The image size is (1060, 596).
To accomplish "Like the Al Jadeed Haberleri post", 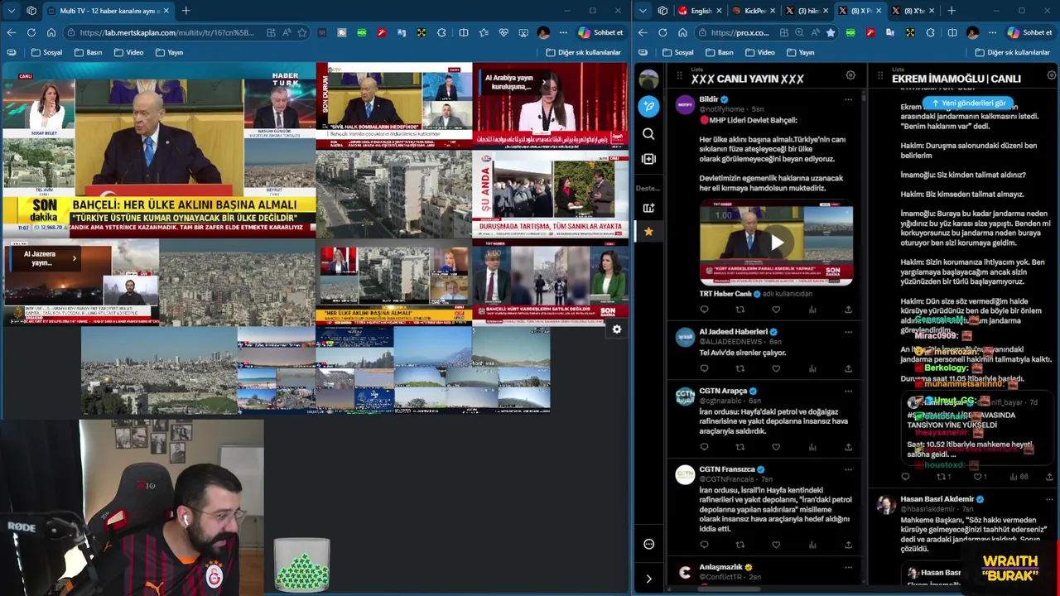I will click(x=776, y=368).
